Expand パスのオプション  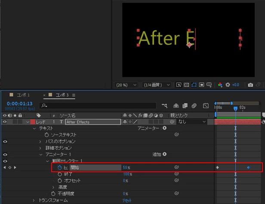point(40,141)
